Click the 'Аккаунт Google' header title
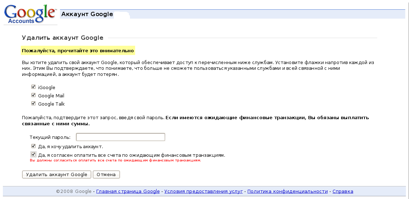 click(x=87, y=14)
